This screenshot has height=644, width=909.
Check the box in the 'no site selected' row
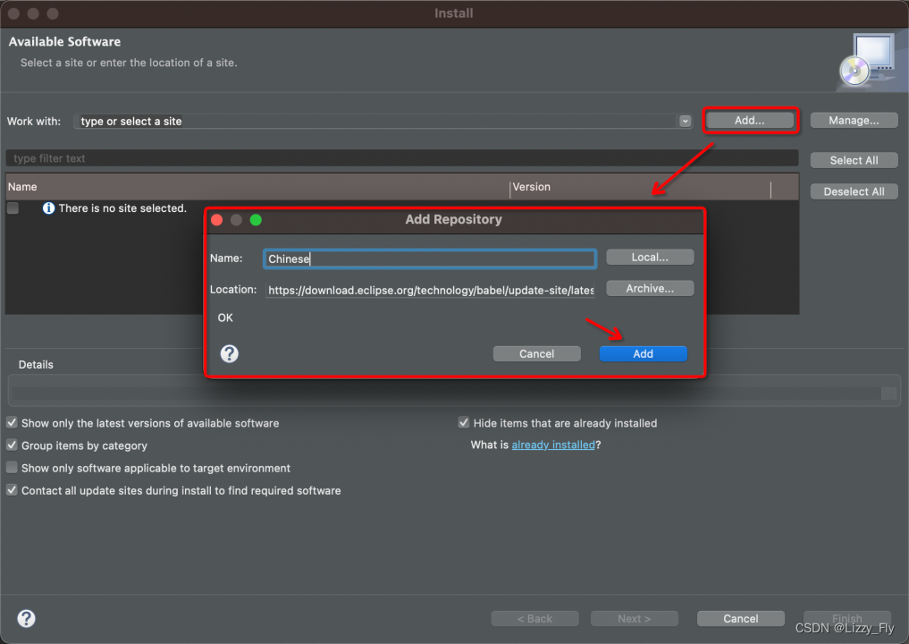pos(13,208)
